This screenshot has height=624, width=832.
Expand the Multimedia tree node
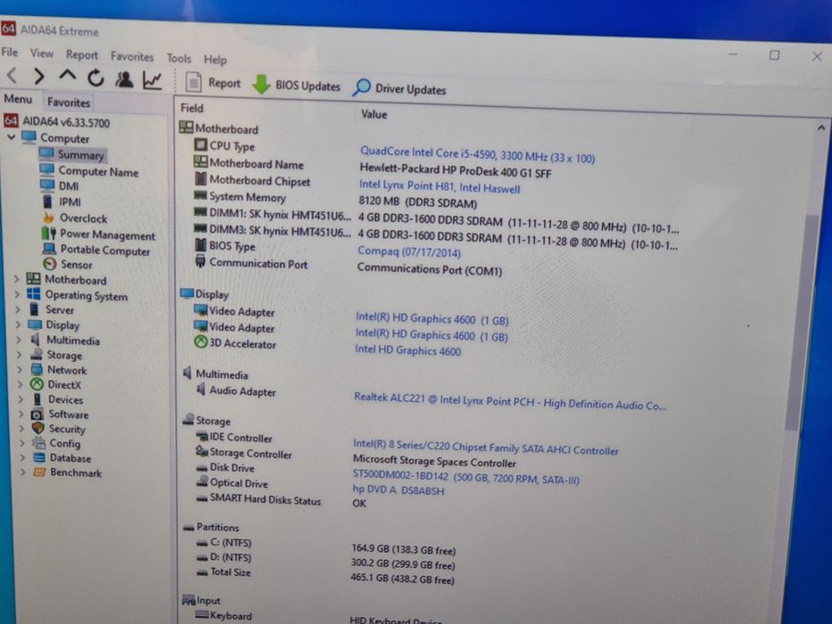click(x=19, y=339)
